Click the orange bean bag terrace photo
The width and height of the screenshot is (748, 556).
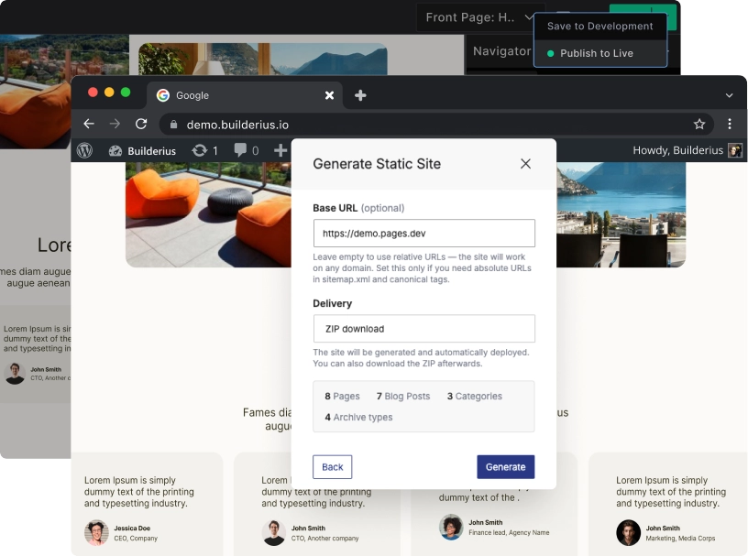pos(208,214)
